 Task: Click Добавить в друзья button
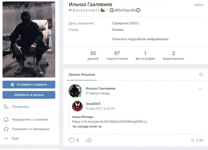point(29,95)
